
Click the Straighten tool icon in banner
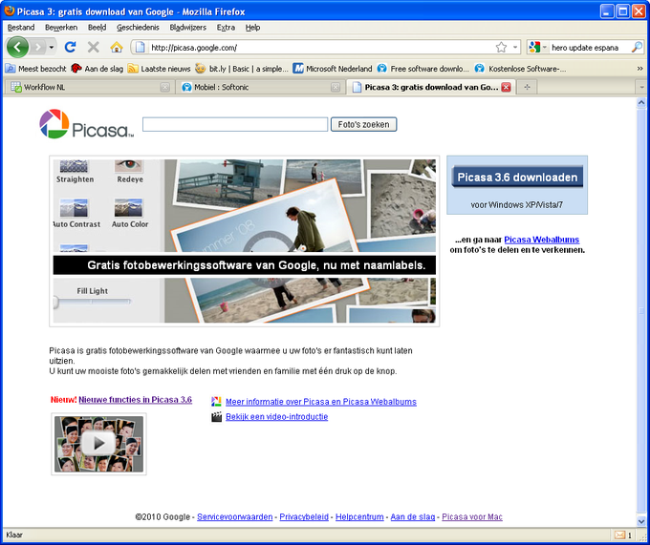(x=74, y=166)
